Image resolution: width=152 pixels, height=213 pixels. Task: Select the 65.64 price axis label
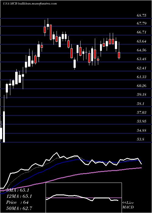(142, 41)
